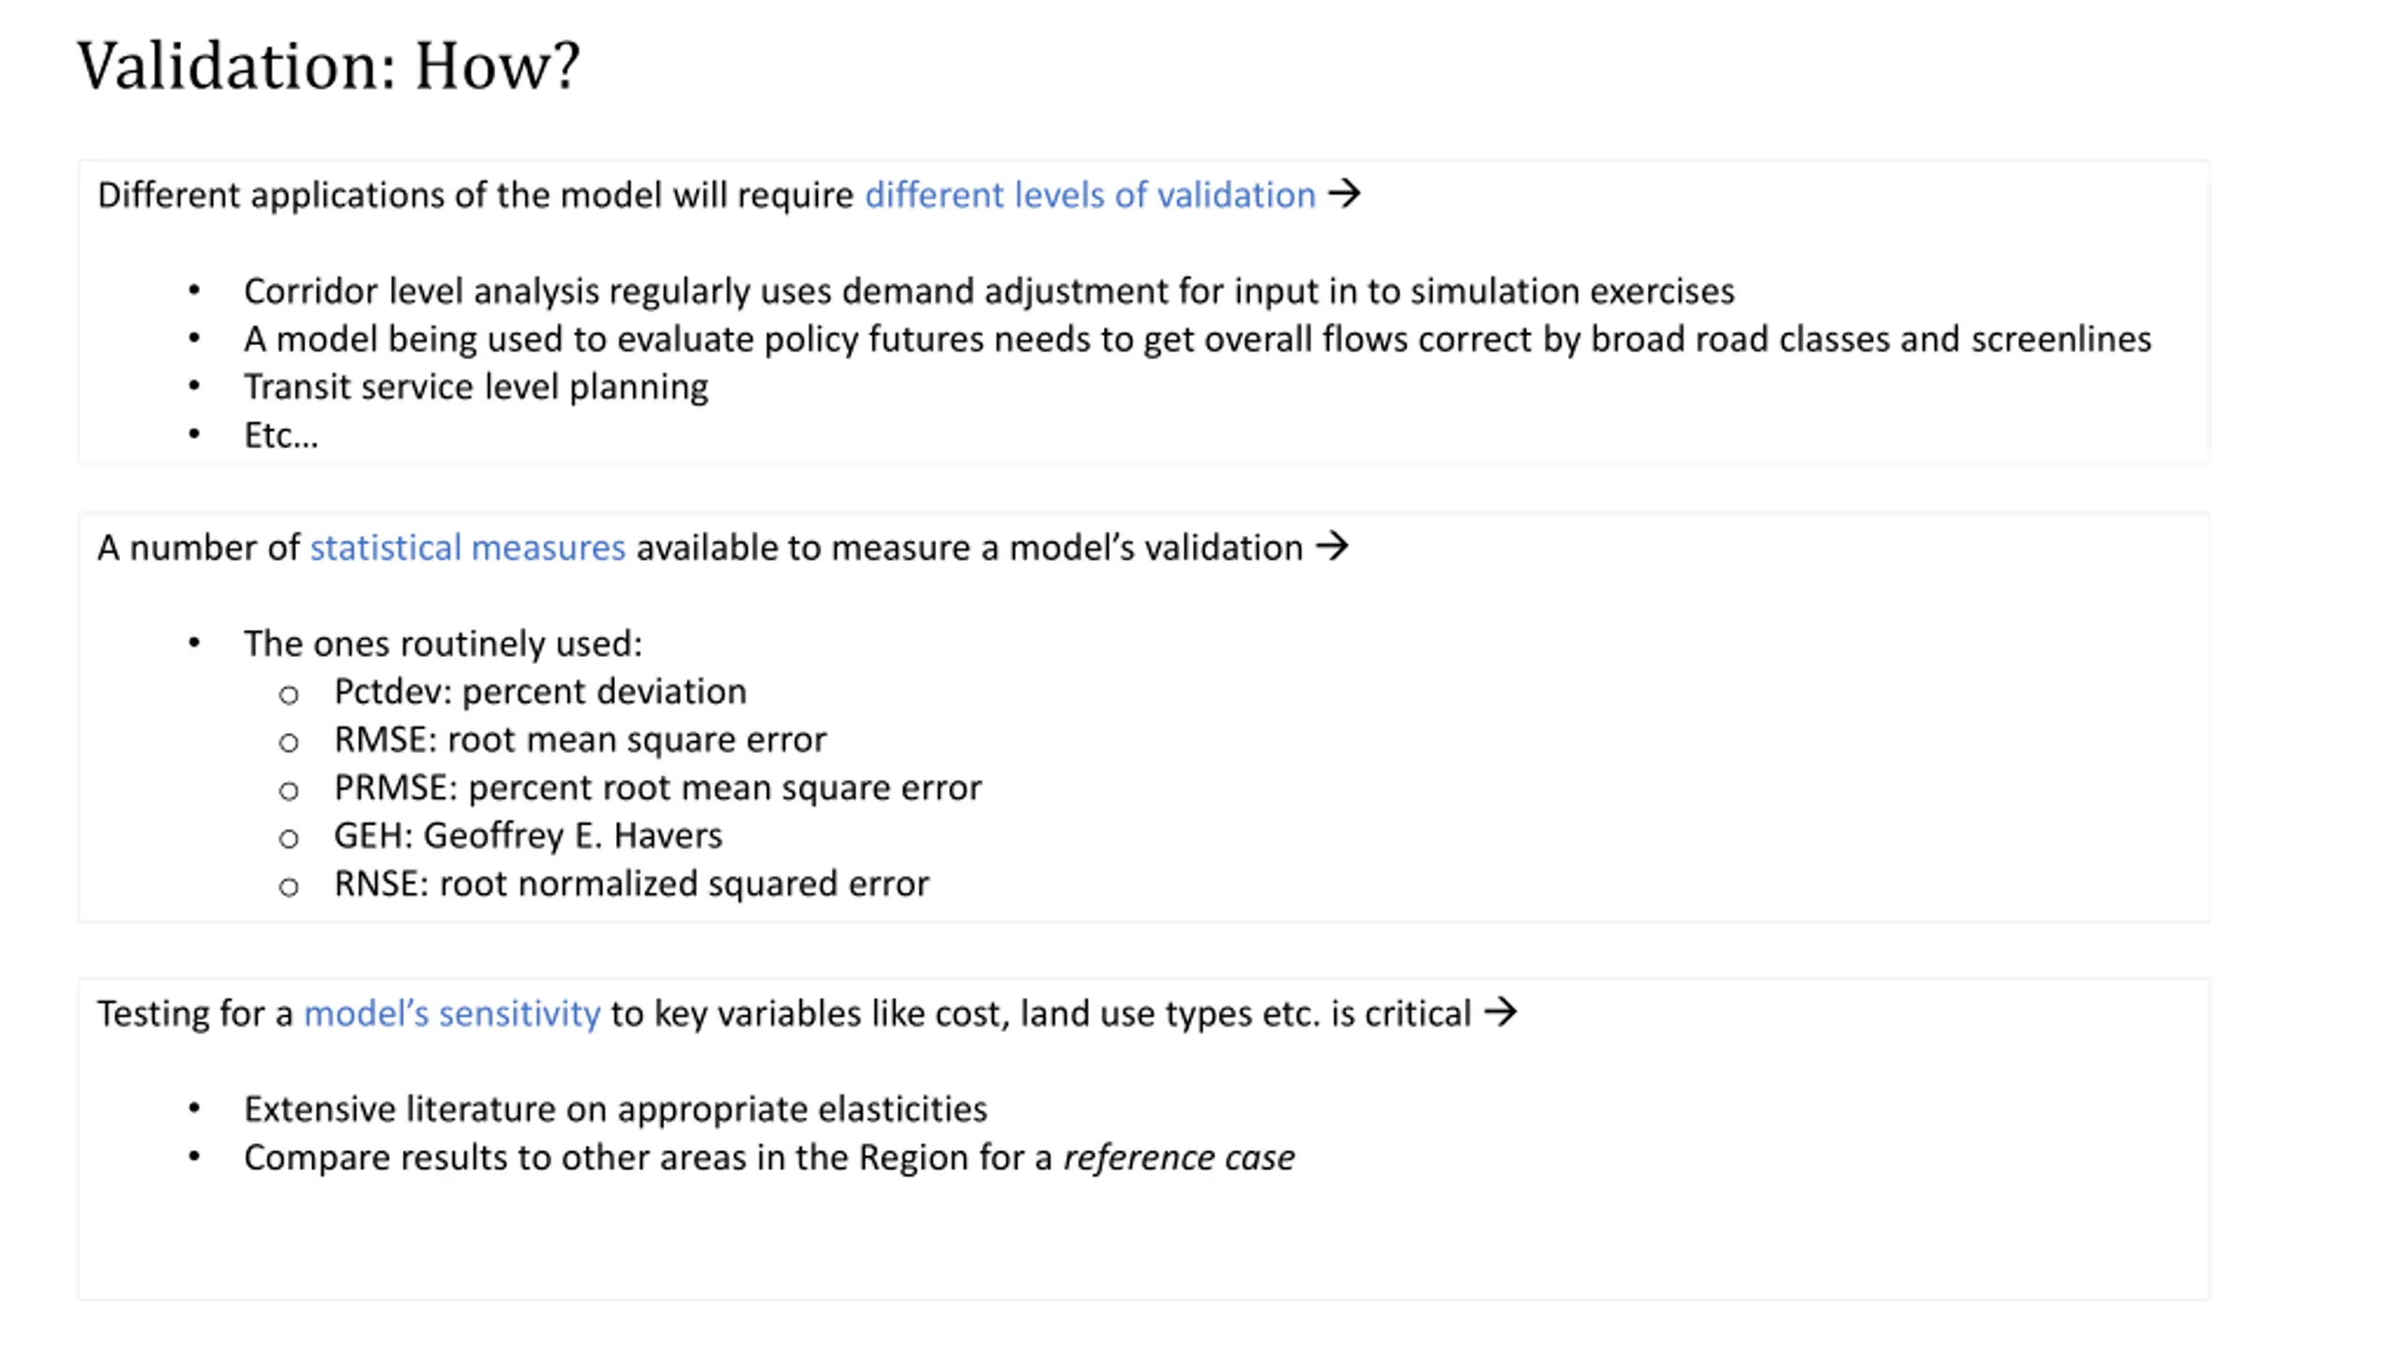Click the 'PRMSE: percent root mean square error' item

(657, 787)
